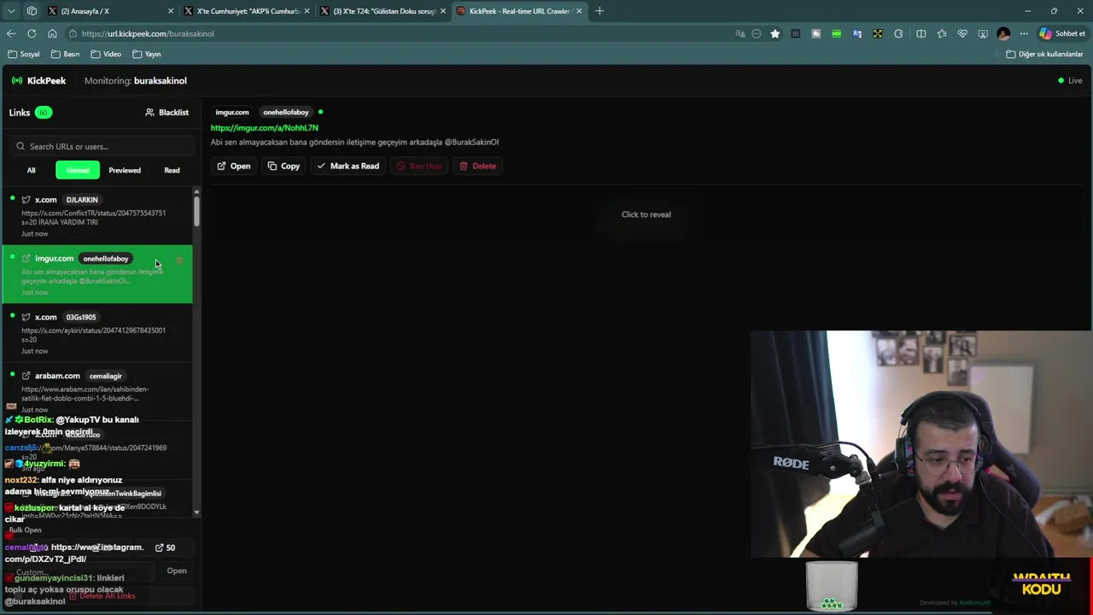This screenshot has width=1093, height=615.
Task: Open the green NOC extension icon
Action: [x=836, y=33]
